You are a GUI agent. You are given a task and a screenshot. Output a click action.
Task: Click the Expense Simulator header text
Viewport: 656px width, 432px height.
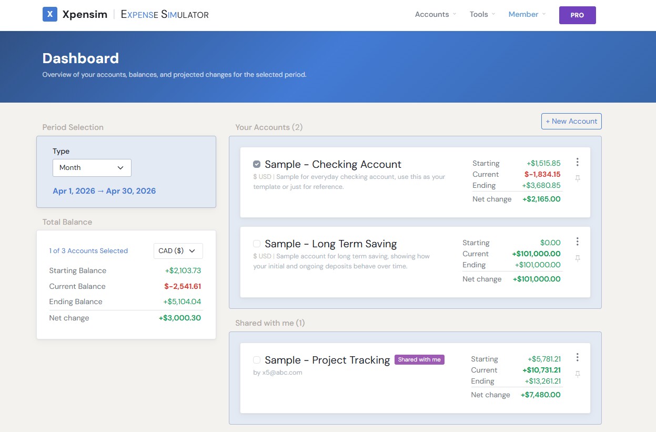click(x=165, y=14)
